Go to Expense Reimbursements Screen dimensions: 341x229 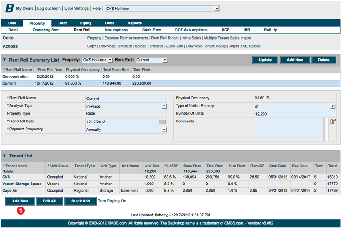pos(126,38)
